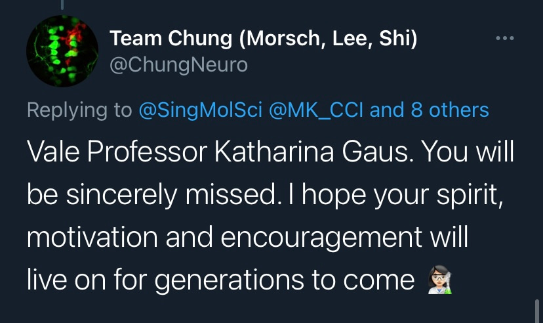Click the "motivation and encouragement will" line
The width and height of the screenshot is (543, 323).
(248, 238)
